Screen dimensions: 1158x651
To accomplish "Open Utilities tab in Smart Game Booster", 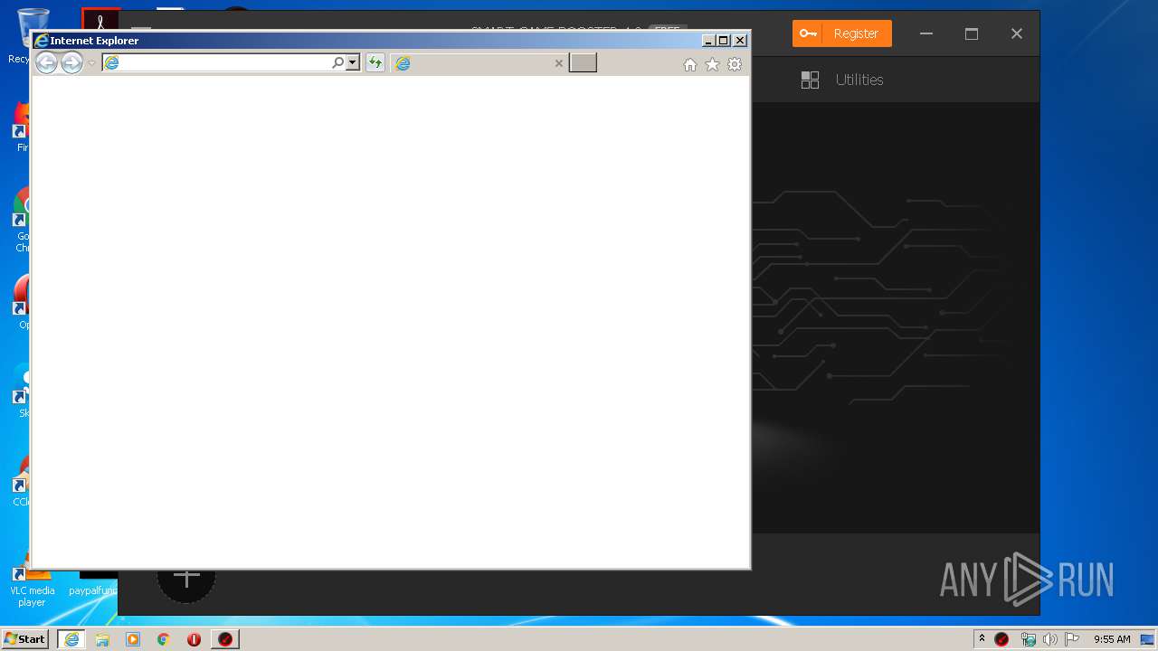I will coord(842,80).
